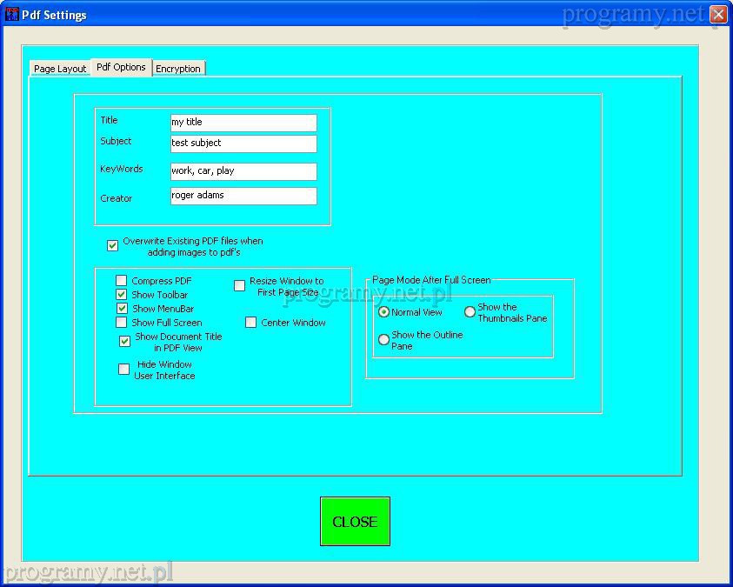Enable the Compress PDF checkbox
Viewport: 733px width, 587px height.
click(122, 281)
